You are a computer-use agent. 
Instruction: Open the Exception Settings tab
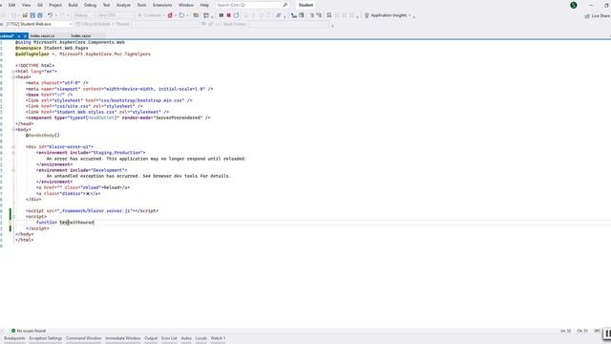point(46,338)
